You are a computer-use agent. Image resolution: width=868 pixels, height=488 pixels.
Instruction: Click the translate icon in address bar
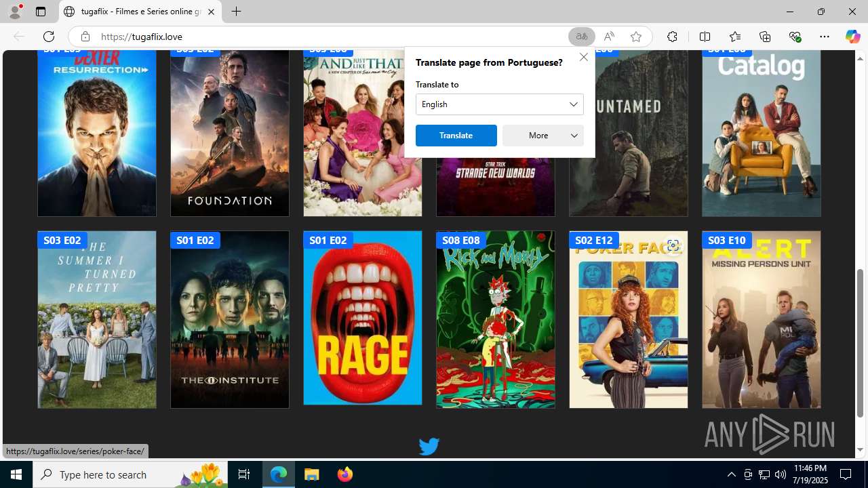click(582, 37)
